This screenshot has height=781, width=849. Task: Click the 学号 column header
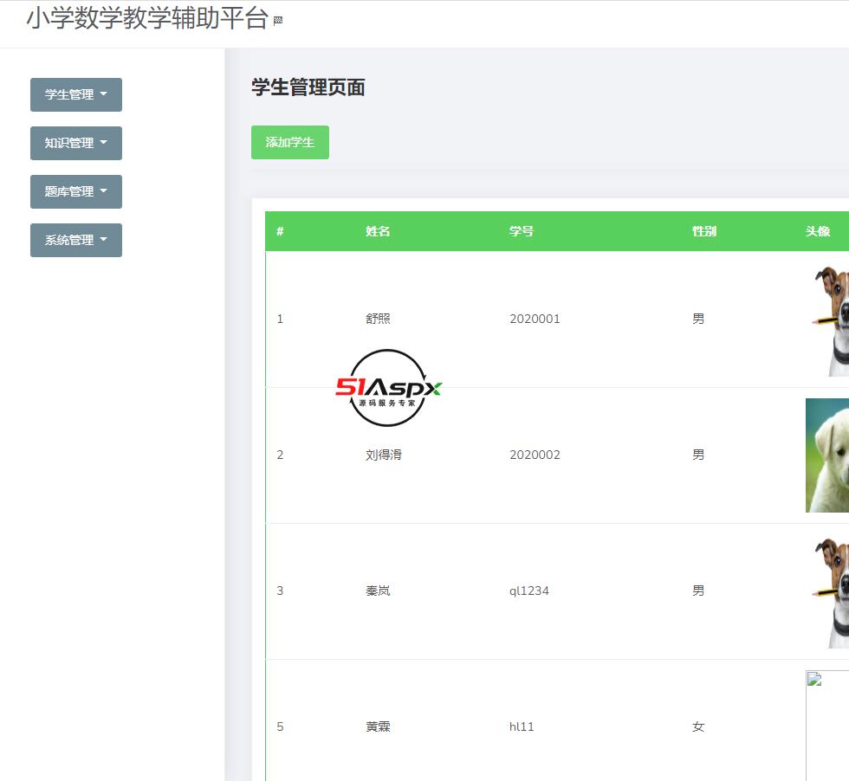[522, 231]
